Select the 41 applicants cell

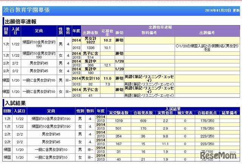(91, 96)
